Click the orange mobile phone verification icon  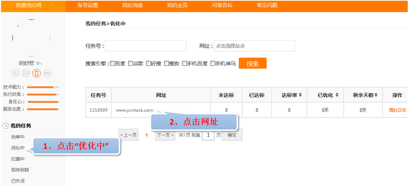[36, 73]
